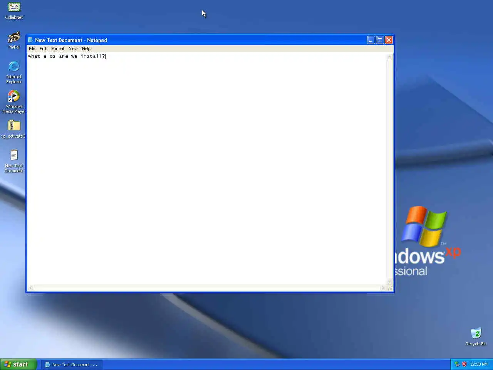
Task: Click the New Text Document taskbar button
Action: click(x=72, y=365)
